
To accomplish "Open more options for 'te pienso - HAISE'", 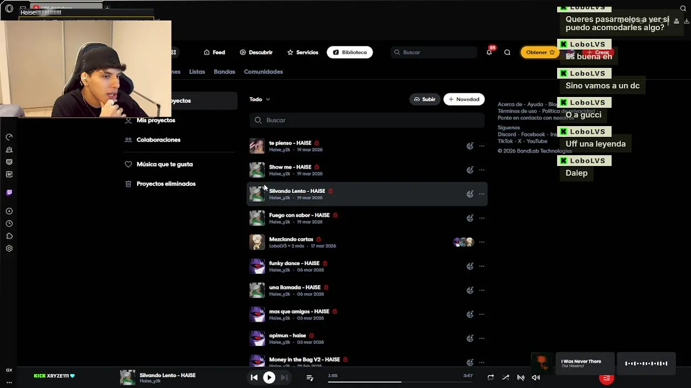I will tap(482, 146).
